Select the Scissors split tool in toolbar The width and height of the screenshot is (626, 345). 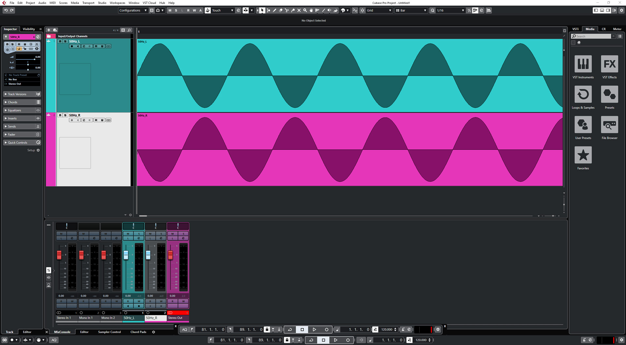point(287,10)
